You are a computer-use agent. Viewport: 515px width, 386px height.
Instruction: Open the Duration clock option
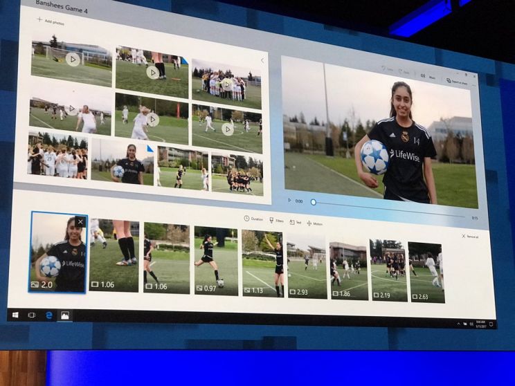[x=253, y=219]
